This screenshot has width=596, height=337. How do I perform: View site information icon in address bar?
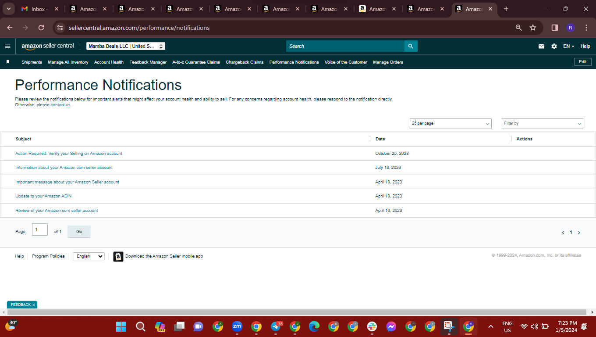[x=60, y=28]
